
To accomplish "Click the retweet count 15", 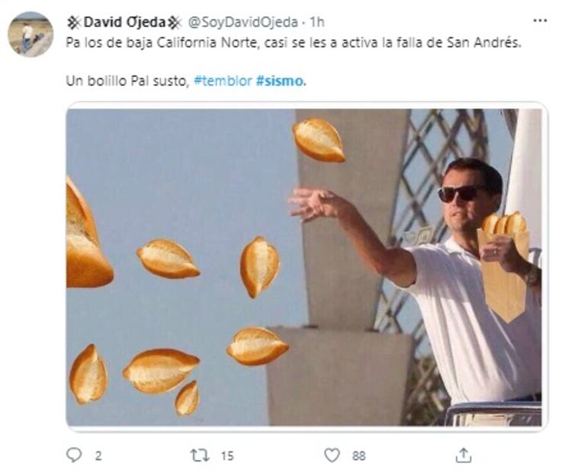I will [x=227, y=455].
